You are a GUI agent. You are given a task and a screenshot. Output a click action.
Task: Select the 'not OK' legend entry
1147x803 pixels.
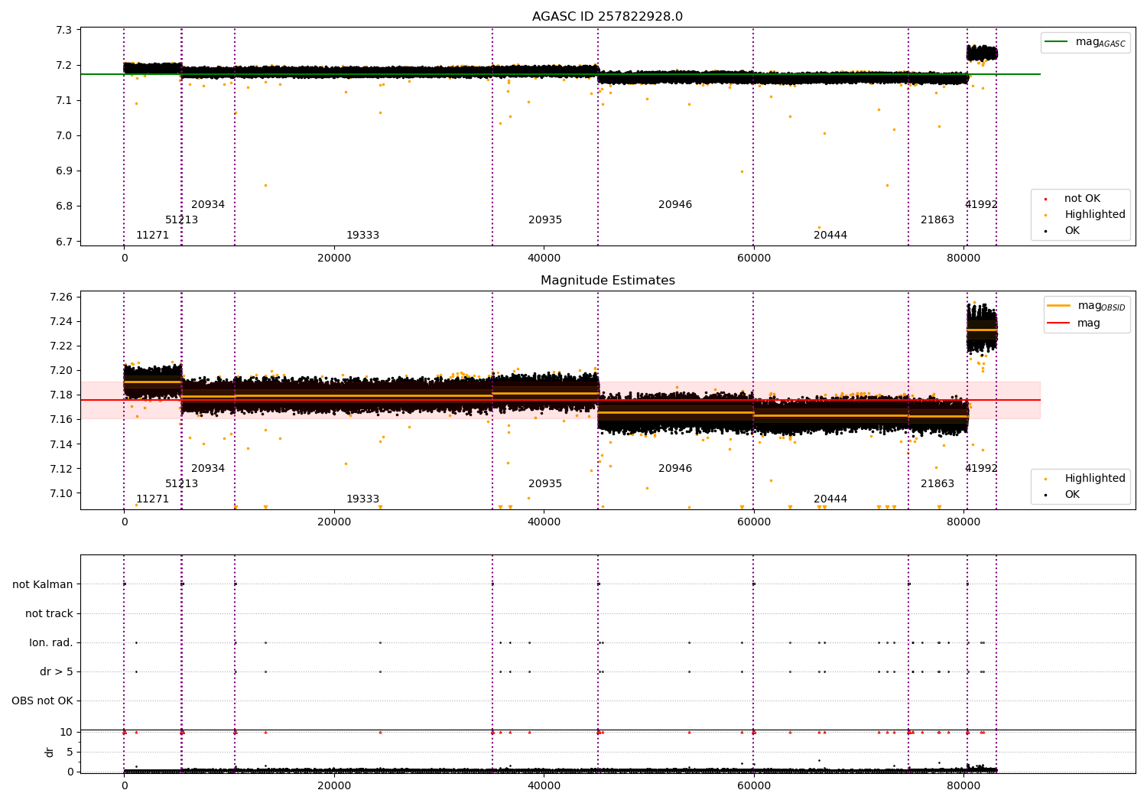(1082, 199)
